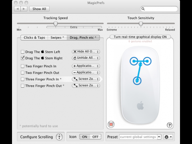
Task: Click the Min tracking speed label
Action: coord(19,30)
